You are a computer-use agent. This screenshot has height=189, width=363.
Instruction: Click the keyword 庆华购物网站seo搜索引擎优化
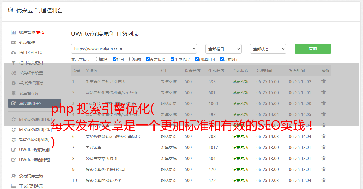click(113, 137)
